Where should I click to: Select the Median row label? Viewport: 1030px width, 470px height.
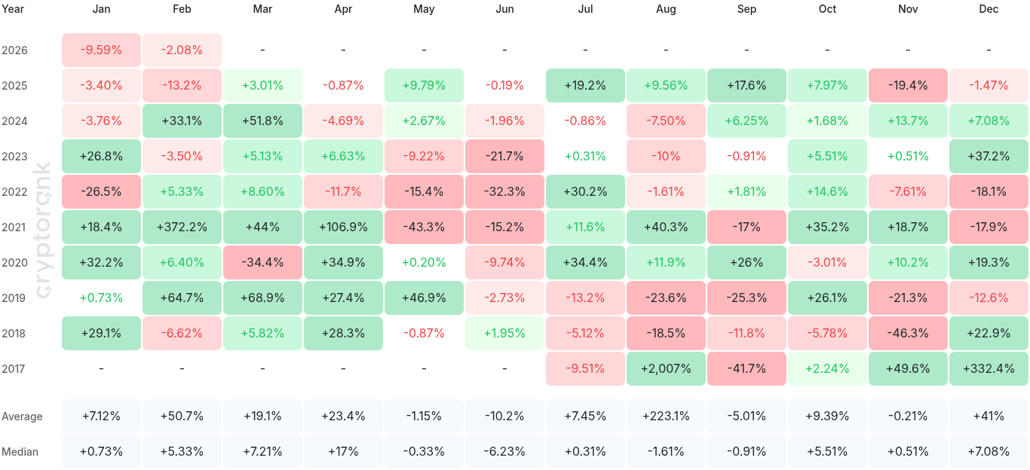20,452
